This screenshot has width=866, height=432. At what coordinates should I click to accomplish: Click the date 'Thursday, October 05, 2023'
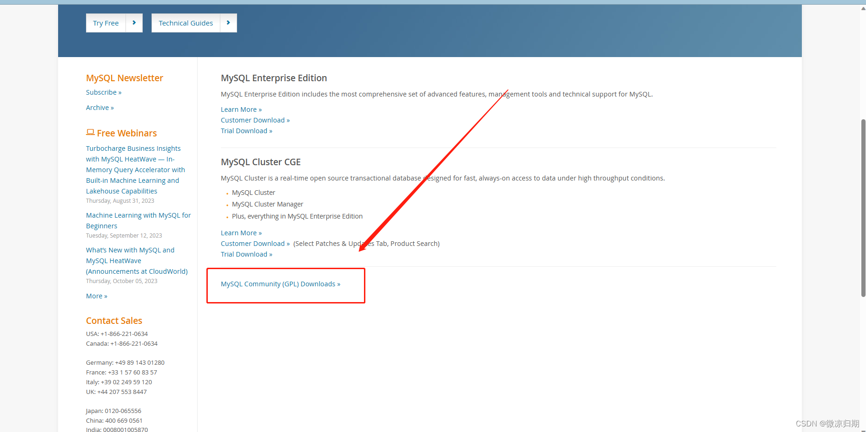pyautogui.click(x=122, y=281)
